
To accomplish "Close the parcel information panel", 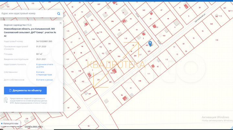I will click(61, 23).
